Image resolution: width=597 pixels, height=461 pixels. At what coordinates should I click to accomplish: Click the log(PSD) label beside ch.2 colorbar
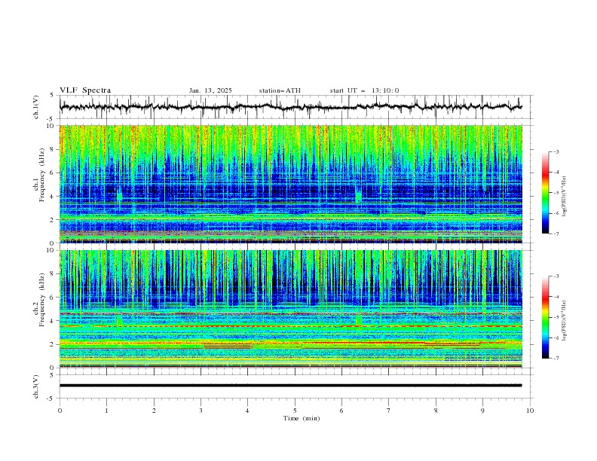tap(564, 321)
